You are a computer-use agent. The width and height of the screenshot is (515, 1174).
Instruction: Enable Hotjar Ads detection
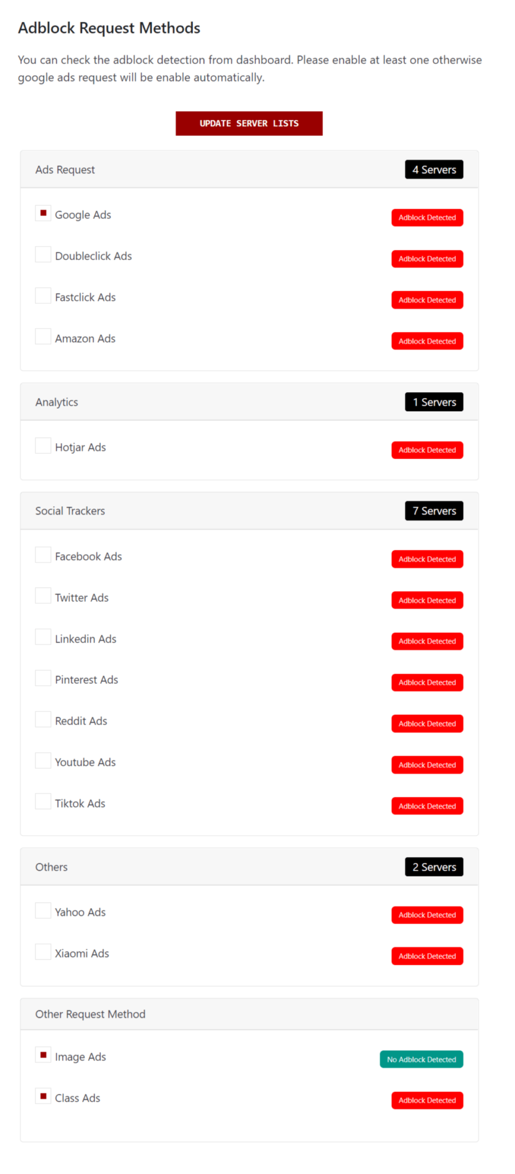click(42, 445)
